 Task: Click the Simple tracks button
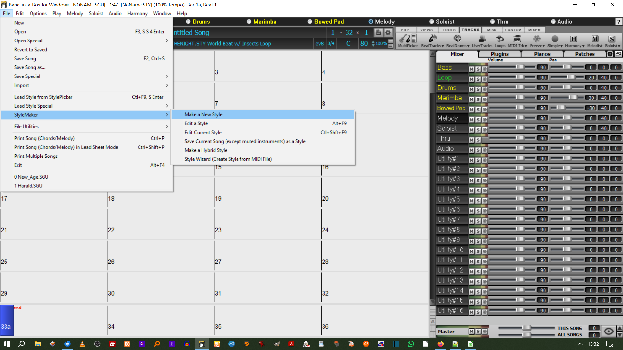point(555,41)
